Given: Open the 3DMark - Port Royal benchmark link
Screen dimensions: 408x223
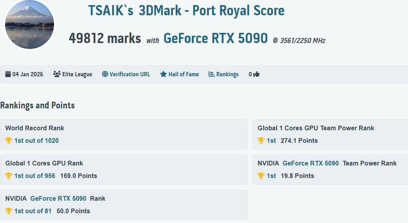Looking at the screenshot, I should 211,11.
